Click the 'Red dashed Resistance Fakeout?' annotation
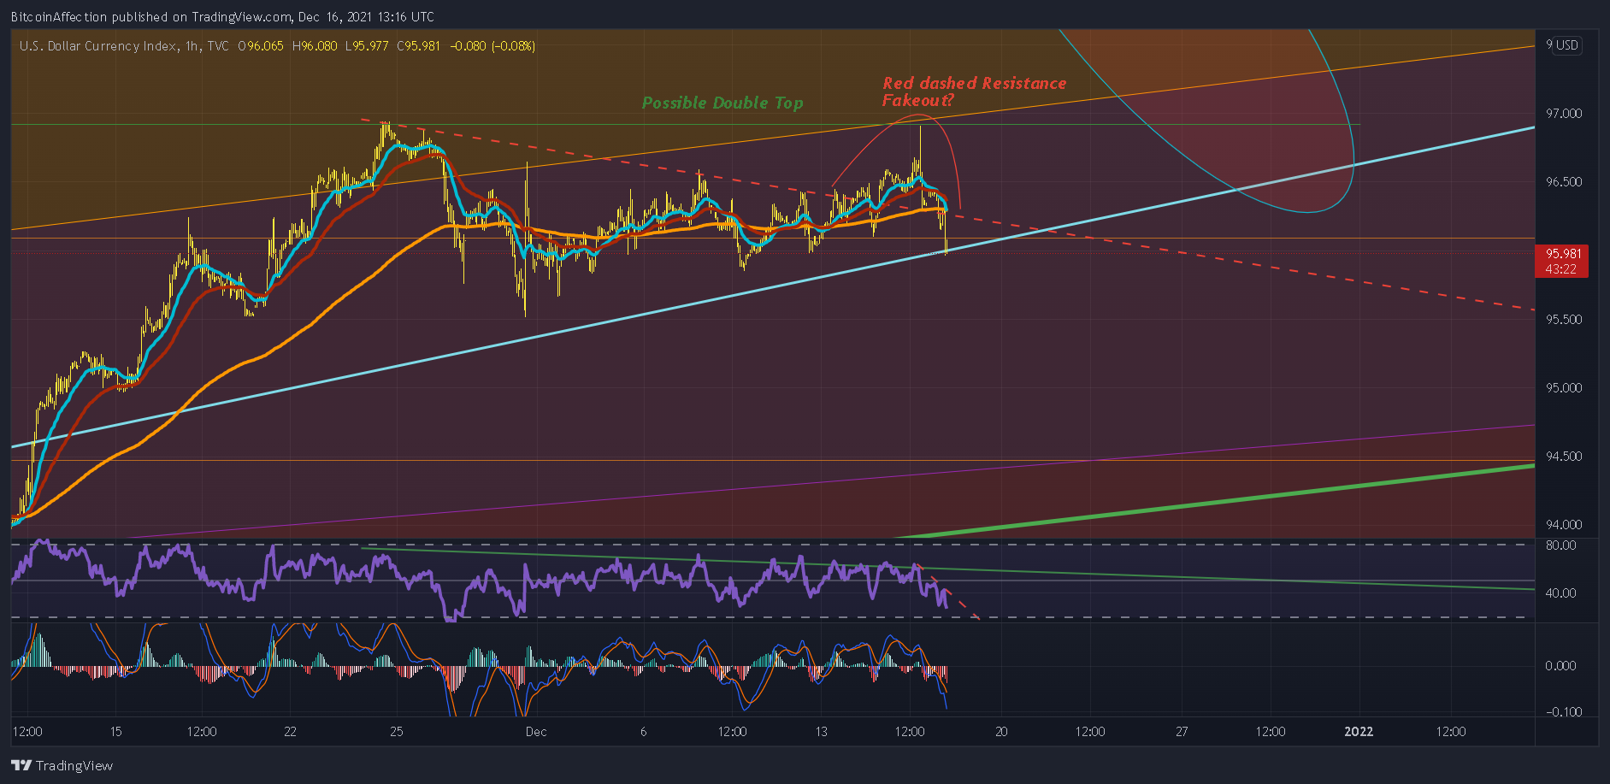1610x784 pixels. point(974,91)
